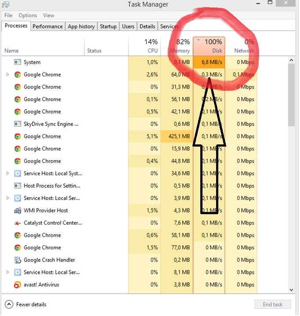Click the vertical scrollbar thumb
This screenshot has width=300, height=316.
tap(291, 95)
